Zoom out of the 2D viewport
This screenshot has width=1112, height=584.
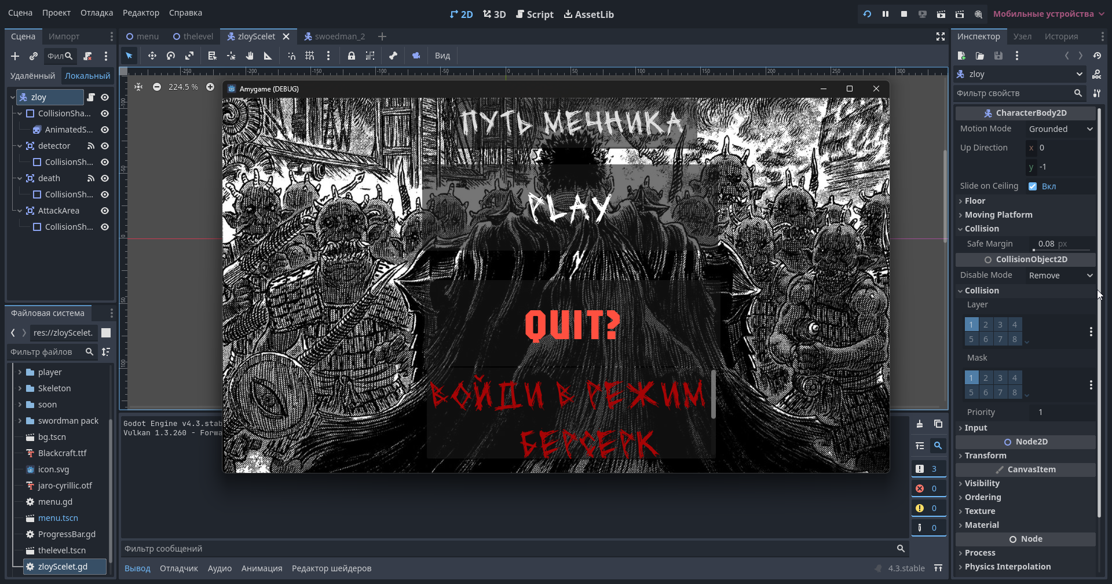(x=157, y=87)
